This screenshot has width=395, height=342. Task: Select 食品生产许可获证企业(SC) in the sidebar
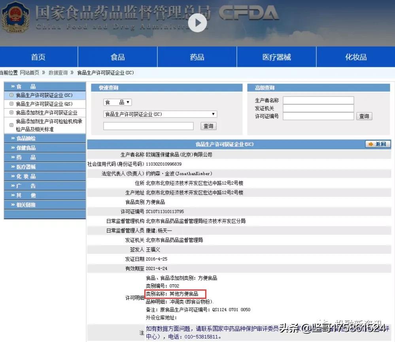[44, 95]
